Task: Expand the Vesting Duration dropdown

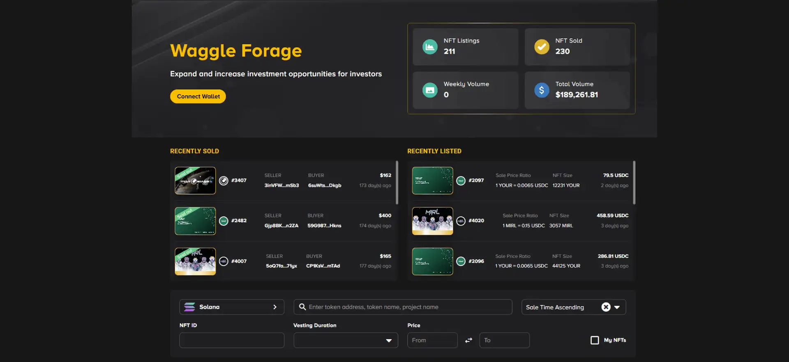Action: point(346,340)
